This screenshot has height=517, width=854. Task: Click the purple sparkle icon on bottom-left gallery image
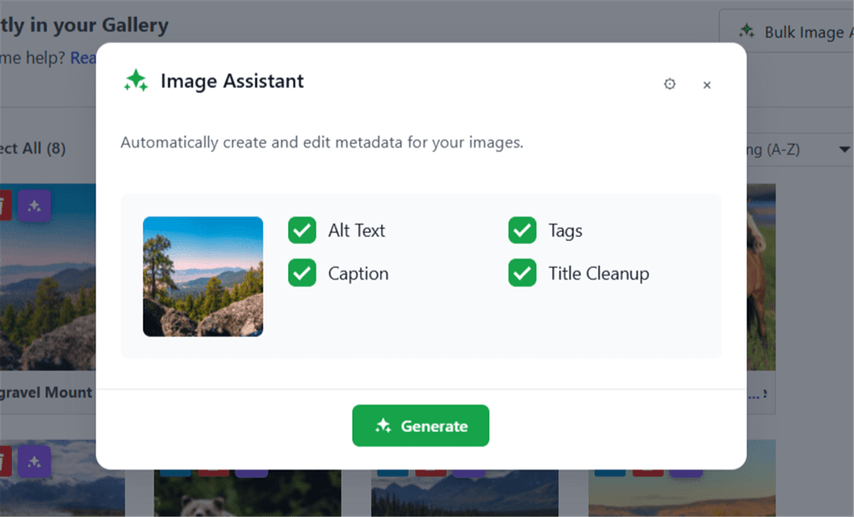click(34, 461)
